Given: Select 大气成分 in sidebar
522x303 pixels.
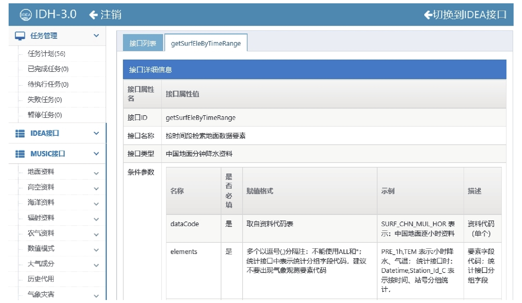Looking at the screenshot, I should click(x=41, y=264).
